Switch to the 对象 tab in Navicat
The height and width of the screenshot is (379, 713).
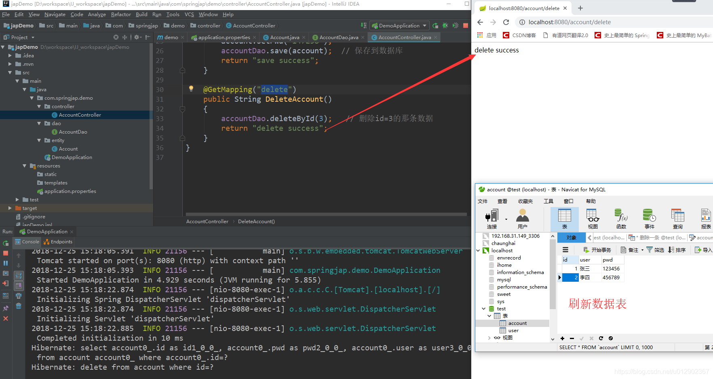point(572,238)
